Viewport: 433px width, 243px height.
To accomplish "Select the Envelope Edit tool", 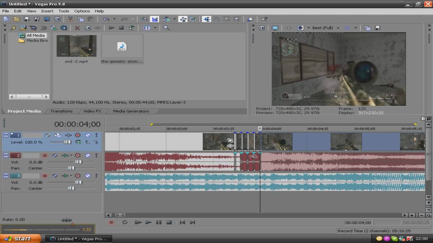I will click(x=216, y=19).
